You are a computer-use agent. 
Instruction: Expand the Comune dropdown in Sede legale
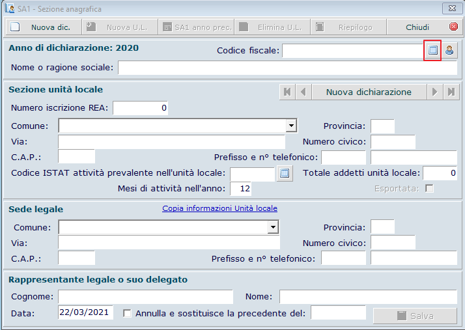[274, 227]
